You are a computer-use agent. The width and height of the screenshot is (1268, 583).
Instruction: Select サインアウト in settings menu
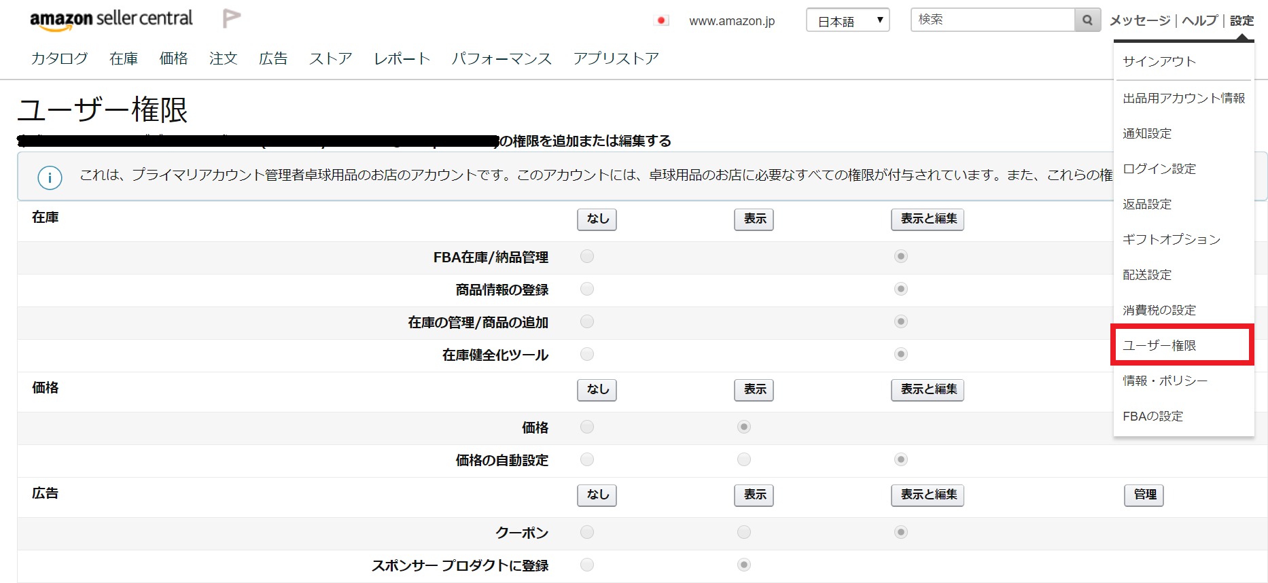(1159, 61)
